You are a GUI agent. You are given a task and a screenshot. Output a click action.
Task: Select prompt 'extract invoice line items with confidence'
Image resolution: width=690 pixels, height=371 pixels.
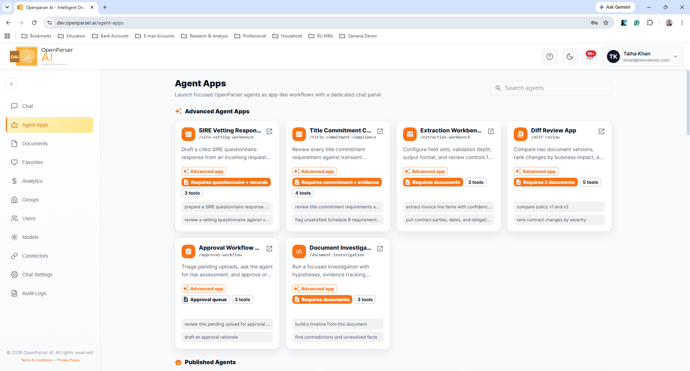(x=448, y=207)
